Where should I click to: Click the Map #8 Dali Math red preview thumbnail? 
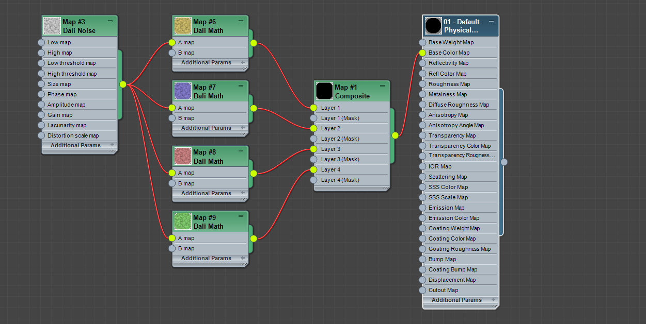[x=183, y=156]
